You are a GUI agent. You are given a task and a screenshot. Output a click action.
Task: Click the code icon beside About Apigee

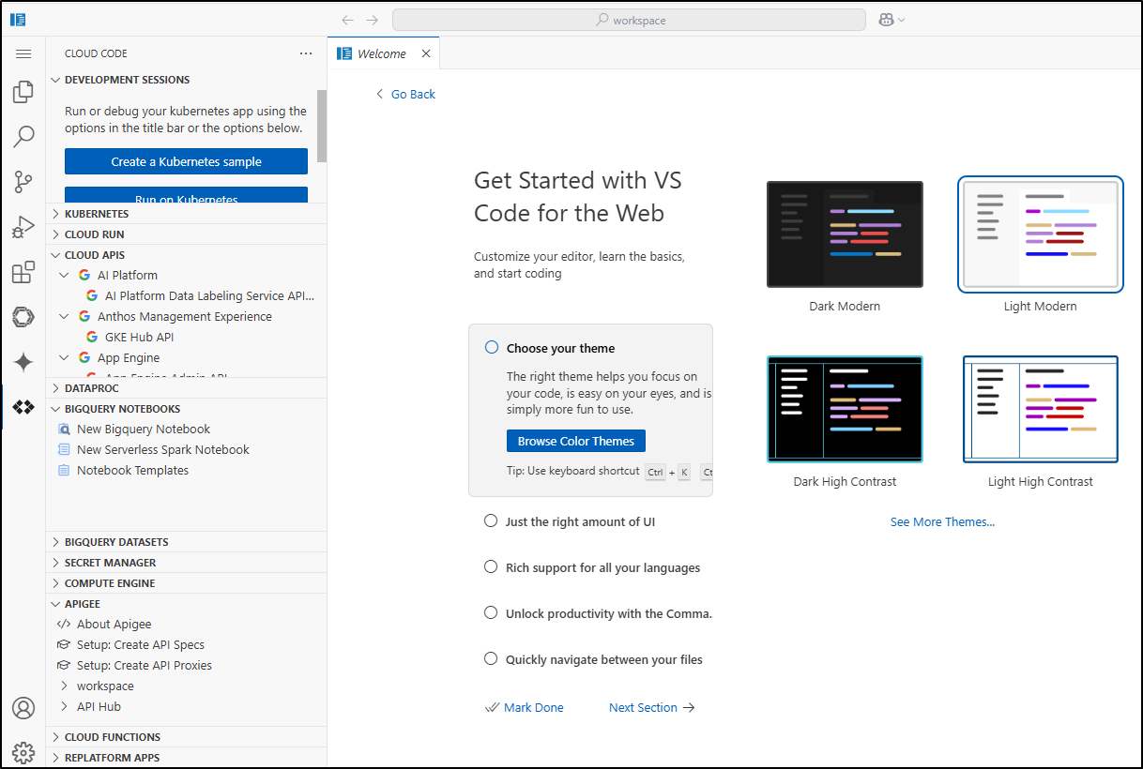[64, 625]
